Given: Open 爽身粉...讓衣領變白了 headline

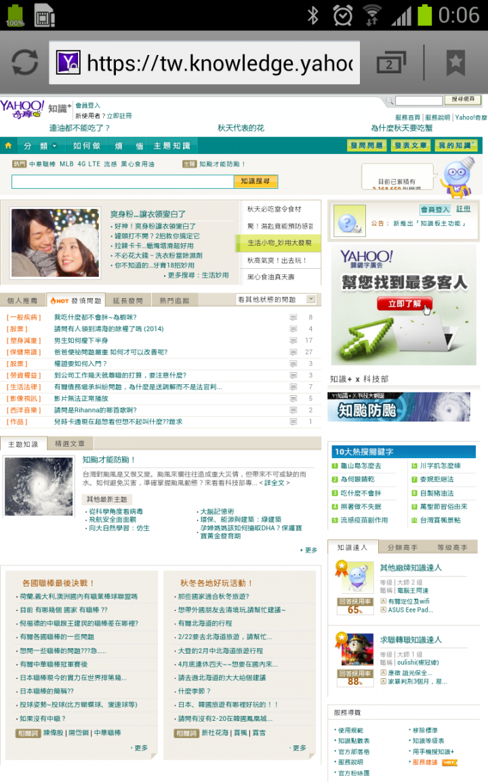Looking at the screenshot, I should [x=148, y=214].
